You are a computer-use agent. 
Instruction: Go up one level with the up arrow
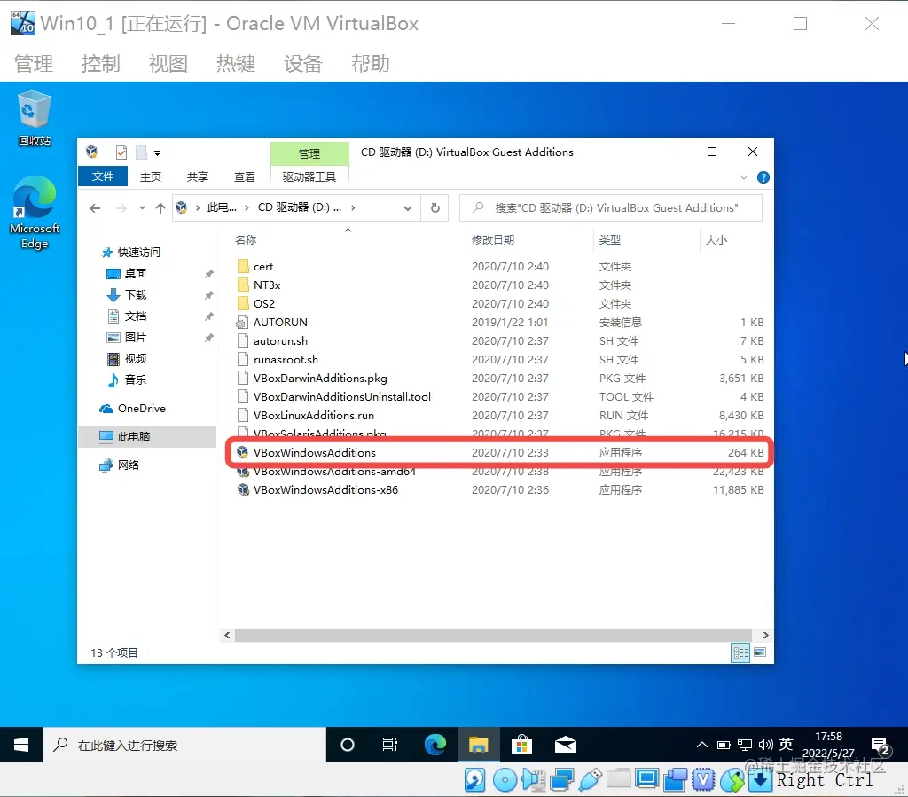pyautogui.click(x=160, y=208)
